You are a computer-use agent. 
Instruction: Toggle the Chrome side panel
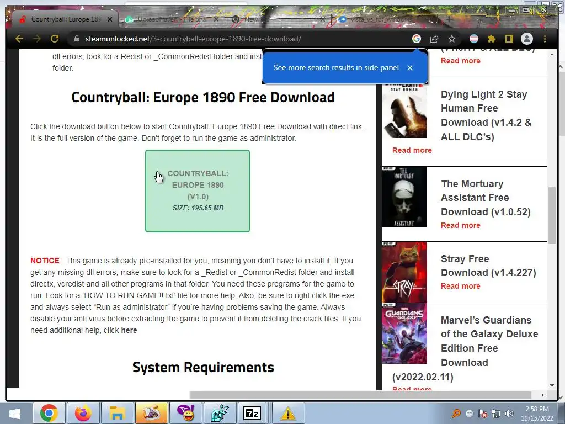tap(509, 39)
